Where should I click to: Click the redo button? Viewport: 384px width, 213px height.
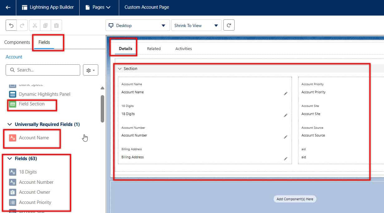click(x=22, y=25)
